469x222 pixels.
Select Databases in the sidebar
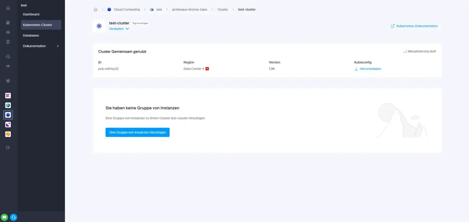[31, 35]
